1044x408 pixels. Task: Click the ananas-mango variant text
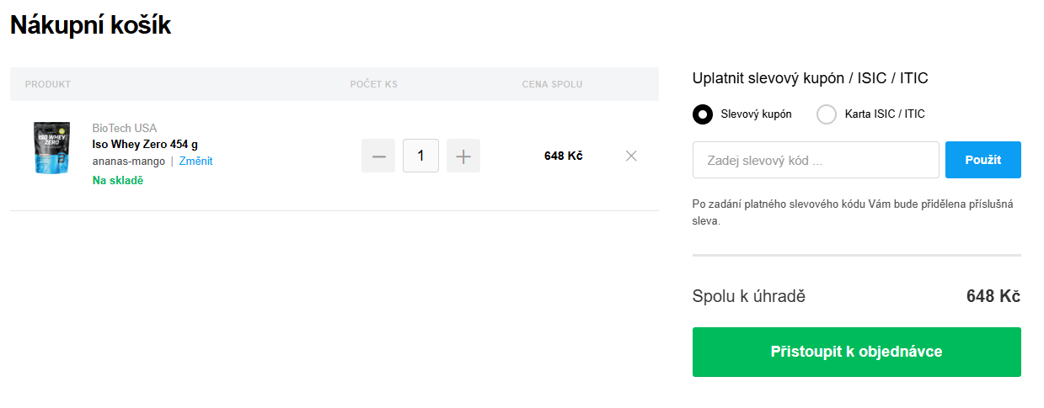point(129,161)
